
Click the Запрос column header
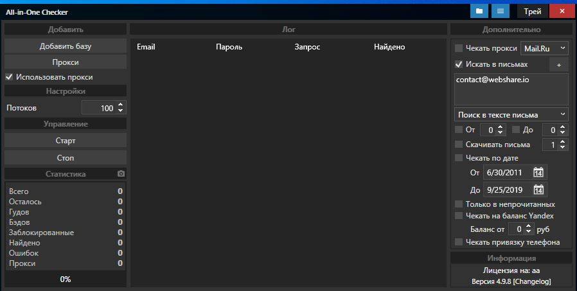tap(307, 47)
